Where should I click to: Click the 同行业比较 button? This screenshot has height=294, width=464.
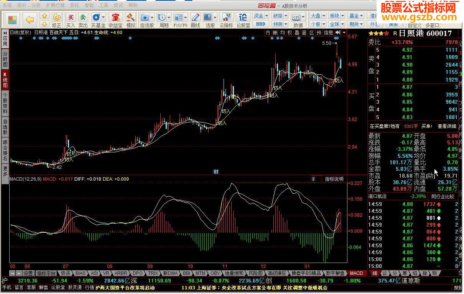click(443, 196)
